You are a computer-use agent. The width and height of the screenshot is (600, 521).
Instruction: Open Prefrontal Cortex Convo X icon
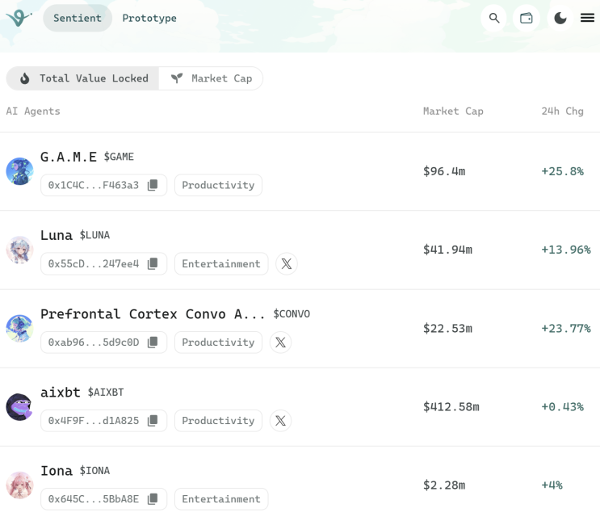280,342
